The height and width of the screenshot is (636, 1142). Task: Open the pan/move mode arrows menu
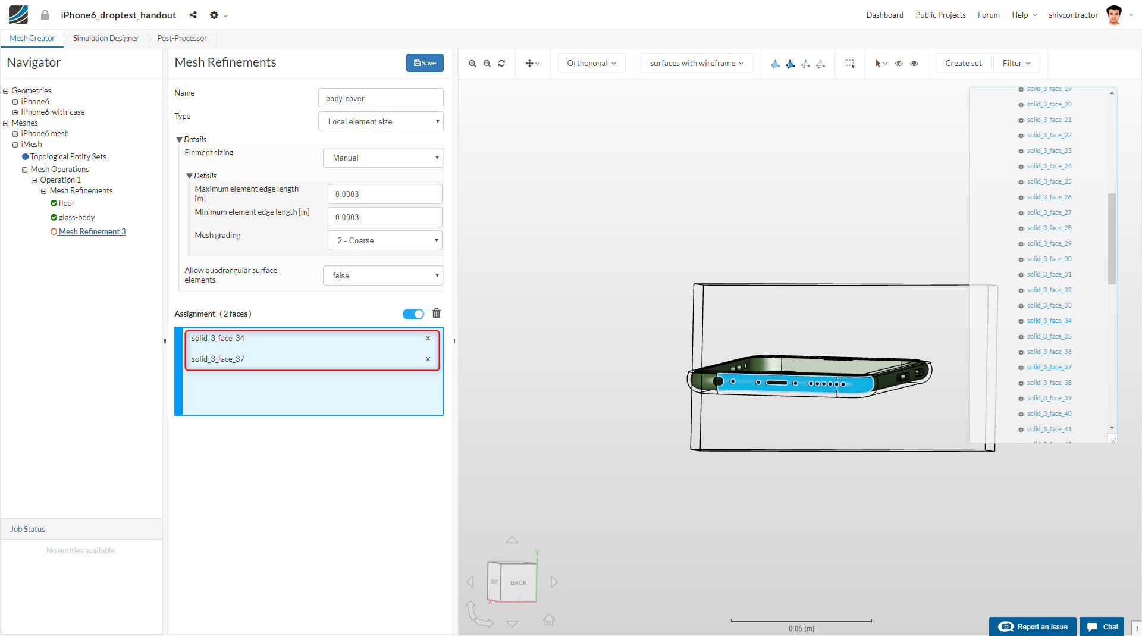coord(532,64)
